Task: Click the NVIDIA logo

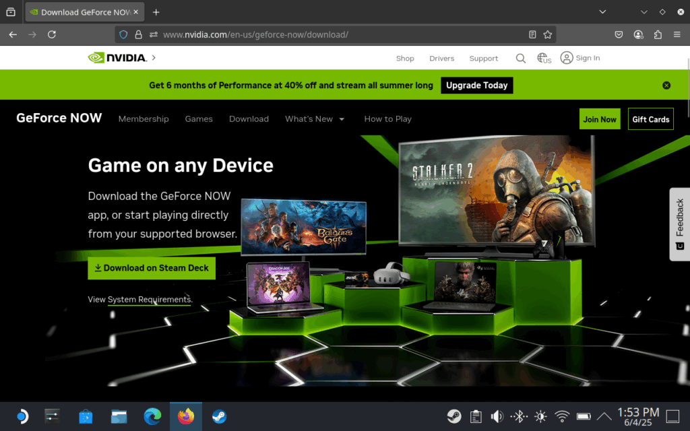Action: [117, 58]
